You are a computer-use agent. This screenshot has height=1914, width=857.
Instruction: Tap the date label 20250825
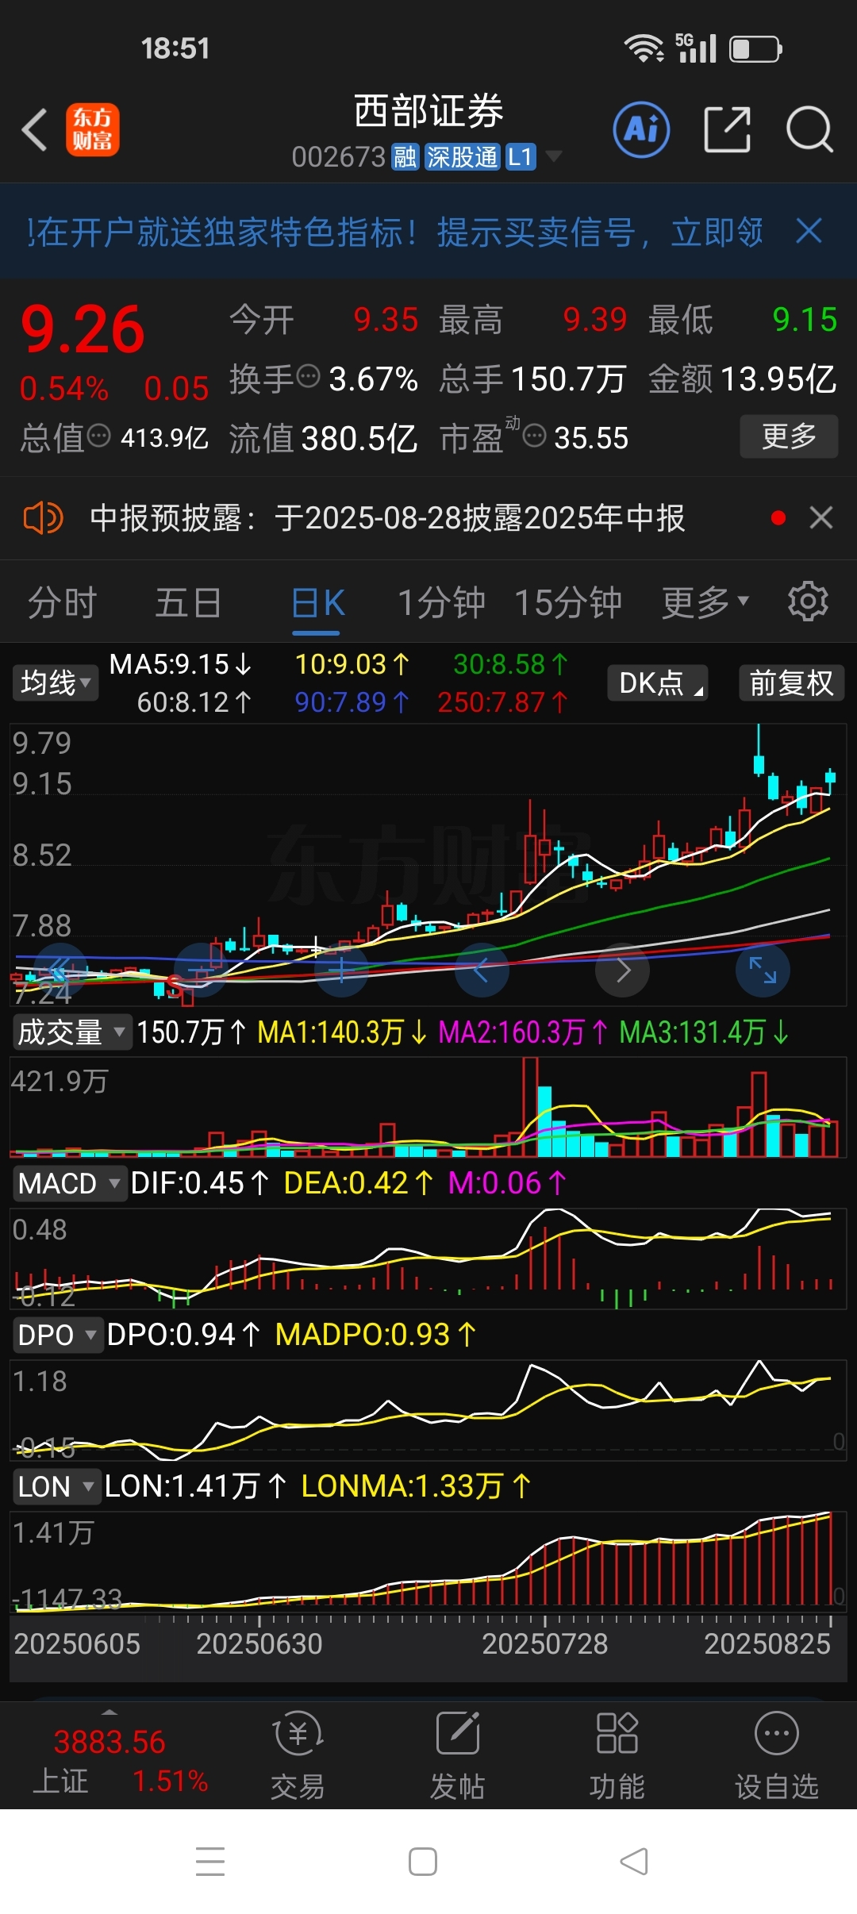click(767, 1643)
